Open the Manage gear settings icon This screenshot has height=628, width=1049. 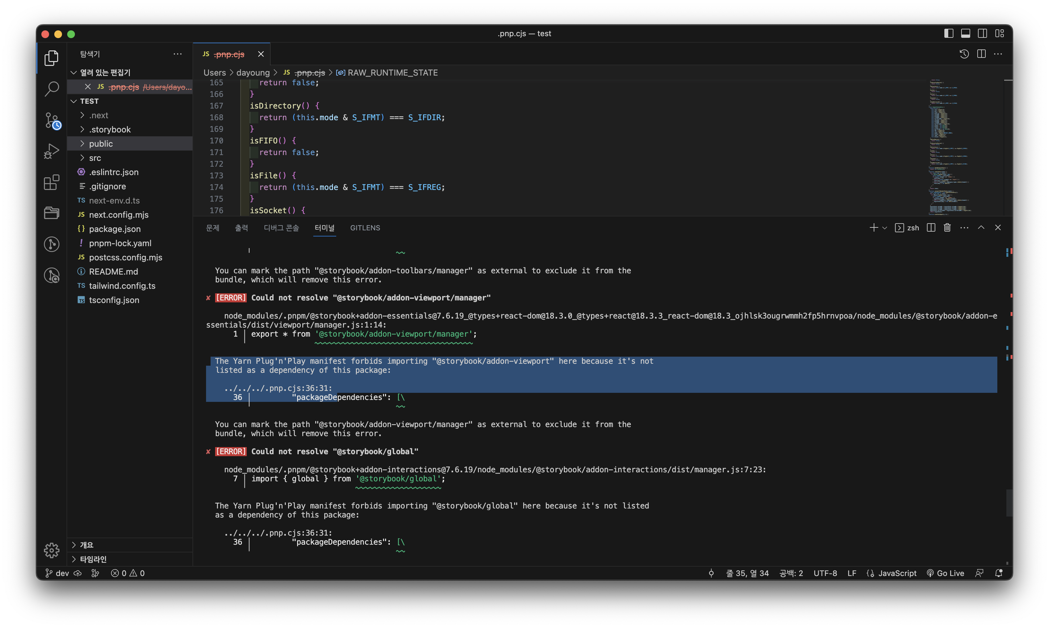52,550
